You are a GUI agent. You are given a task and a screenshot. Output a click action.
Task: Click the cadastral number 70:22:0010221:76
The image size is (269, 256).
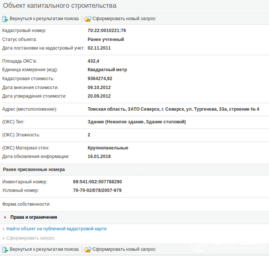pos(107,31)
